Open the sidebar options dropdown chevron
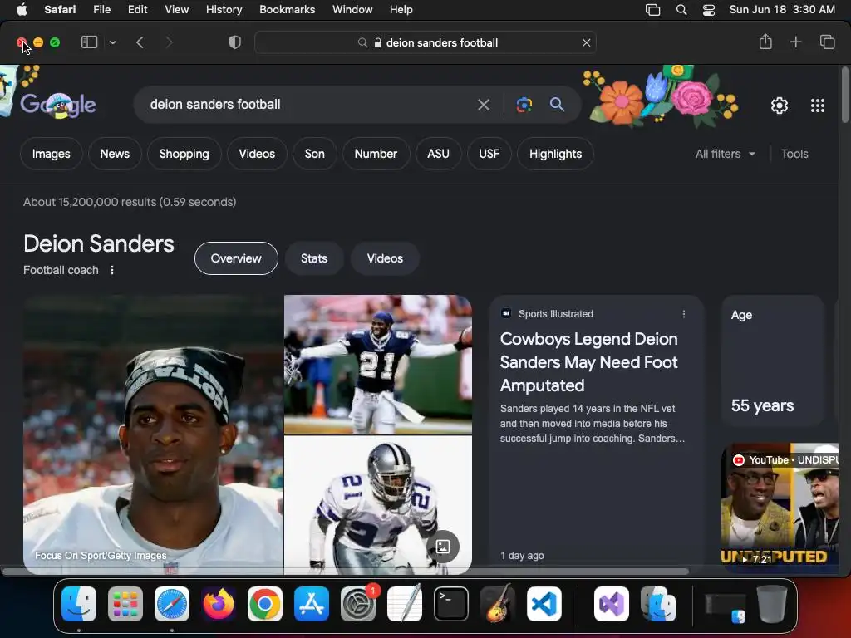Image resolution: width=851 pixels, height=638 pixels. (112, 42)
